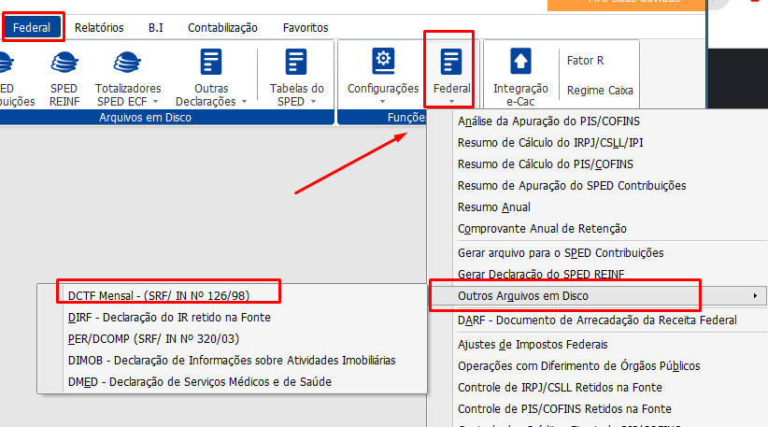Click the Configurações gear icon
Viewport: 768px width, 427px height.
point(383,62)
